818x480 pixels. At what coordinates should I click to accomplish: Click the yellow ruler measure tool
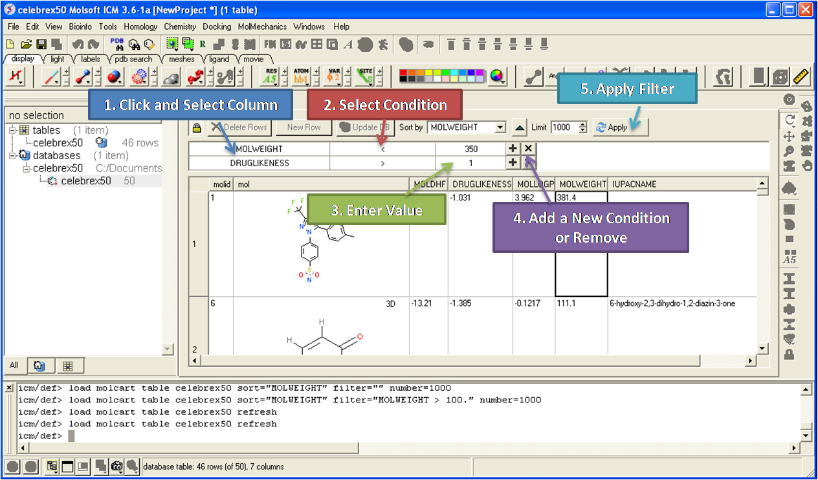[801, 76]
